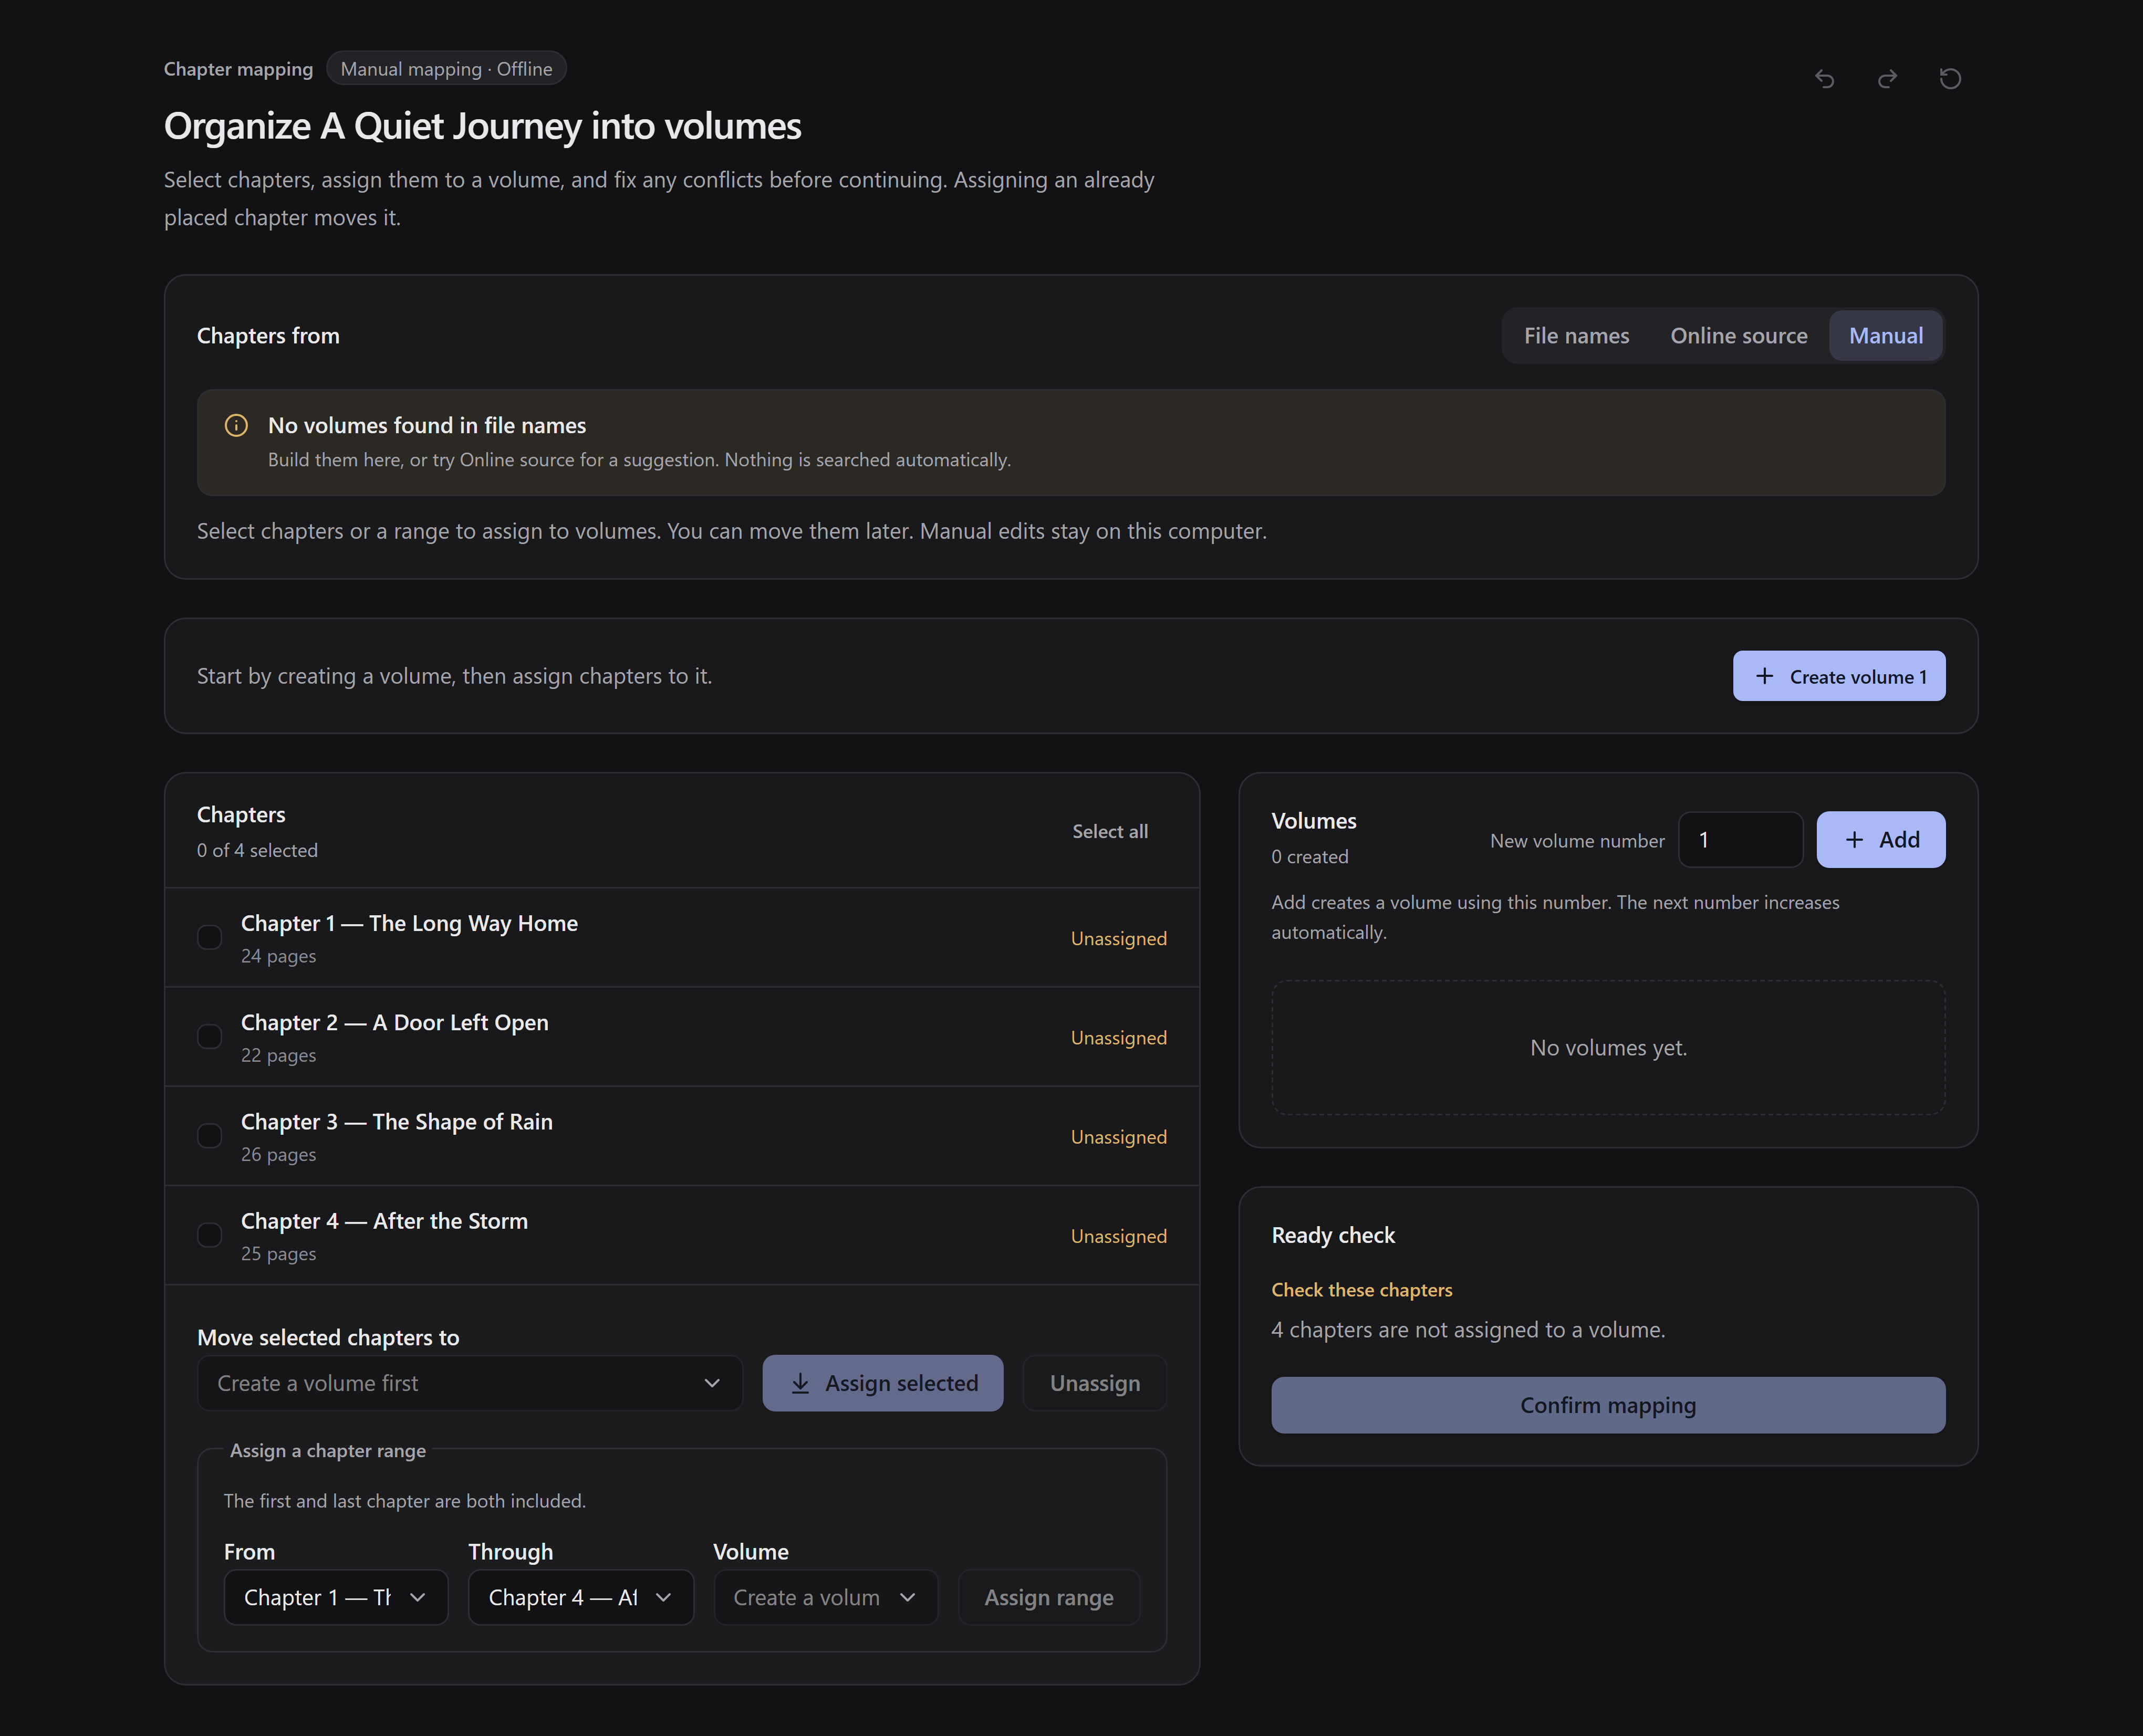Click the No volumes found in file names heading
Viewport: 2143px width, 1736px height.
pos(427,425)
